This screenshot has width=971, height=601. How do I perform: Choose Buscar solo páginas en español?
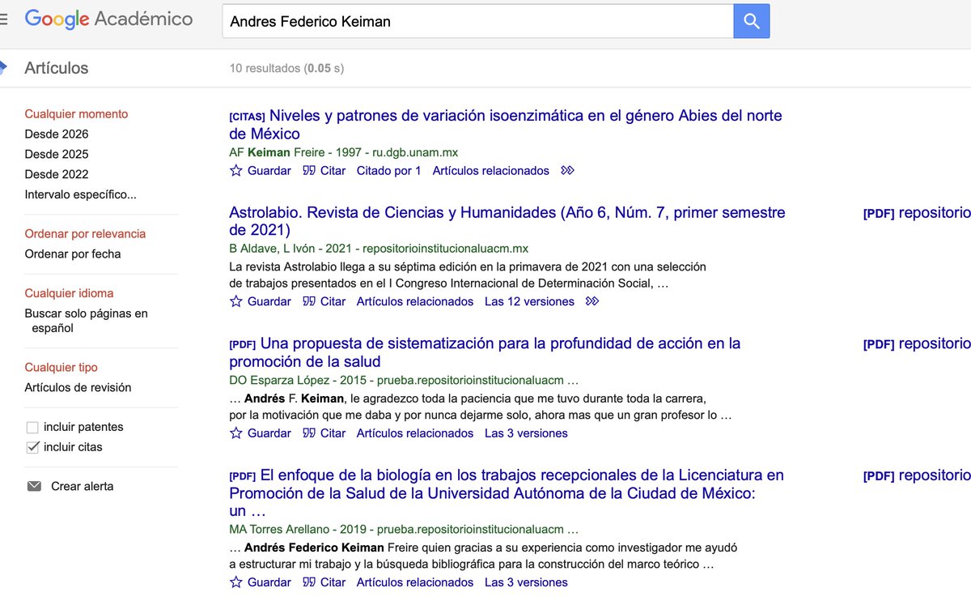point(86,321)
